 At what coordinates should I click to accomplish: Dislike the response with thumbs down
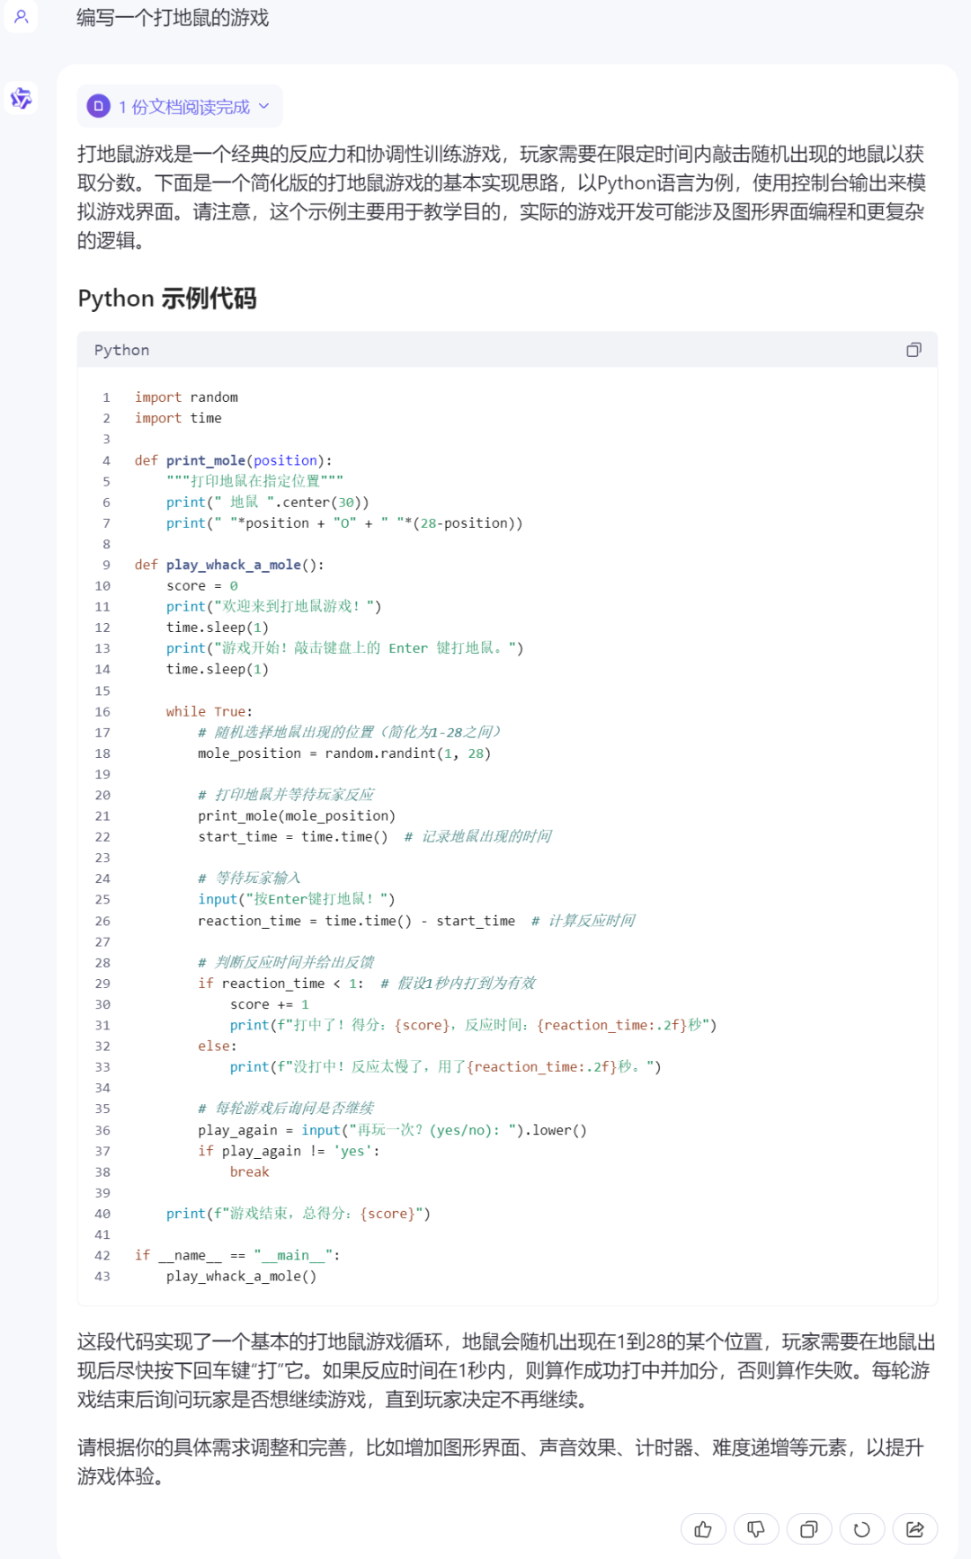click(x=756, y=1528)
